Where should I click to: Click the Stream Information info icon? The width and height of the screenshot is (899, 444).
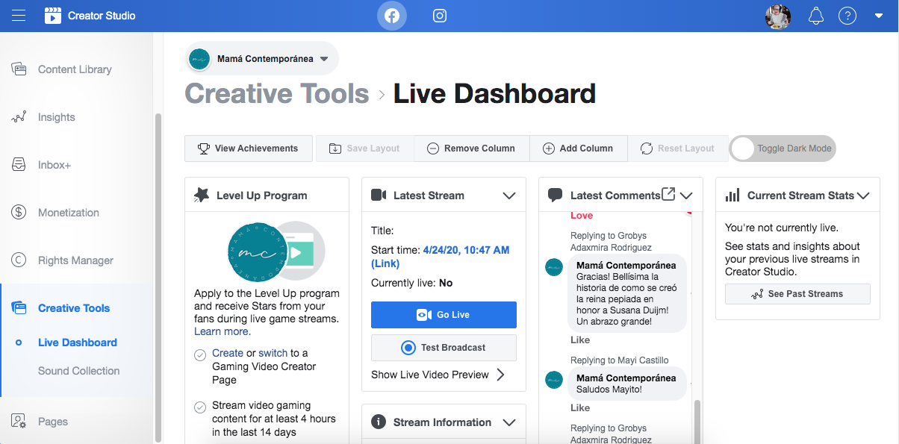379,422
